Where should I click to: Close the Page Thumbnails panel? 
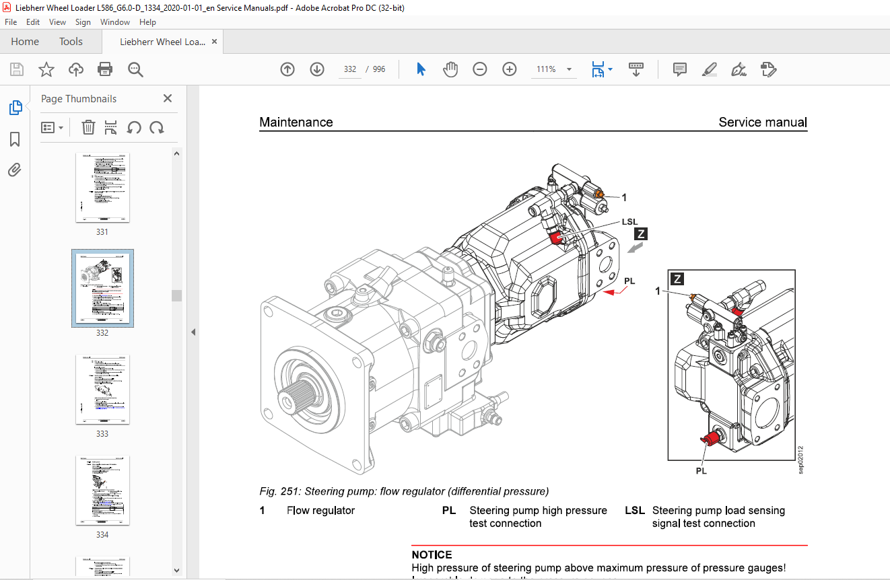tap(168, 98)
